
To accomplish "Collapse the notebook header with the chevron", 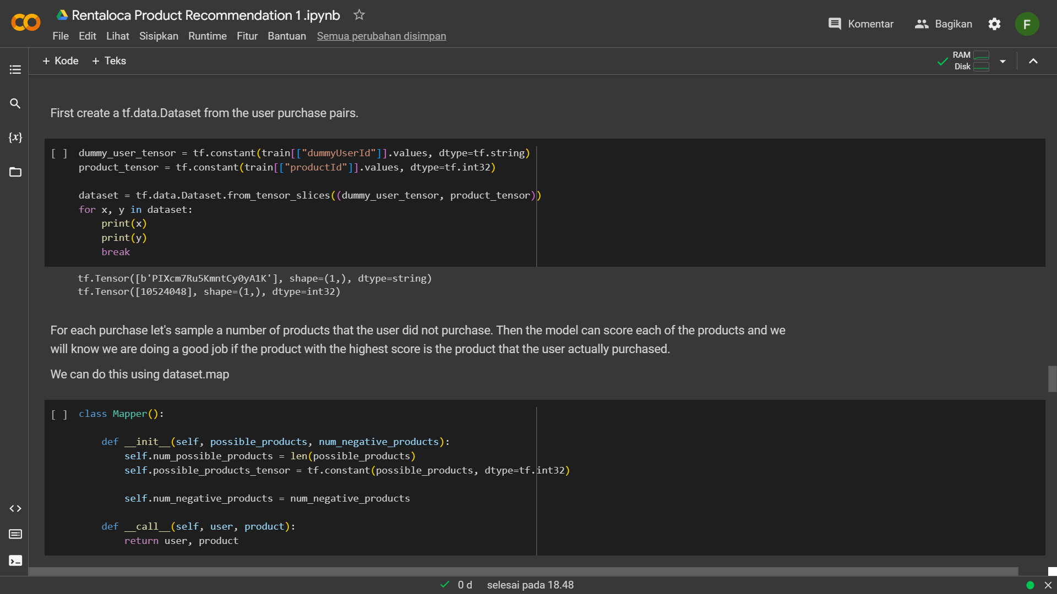I will pos(1033,61).
